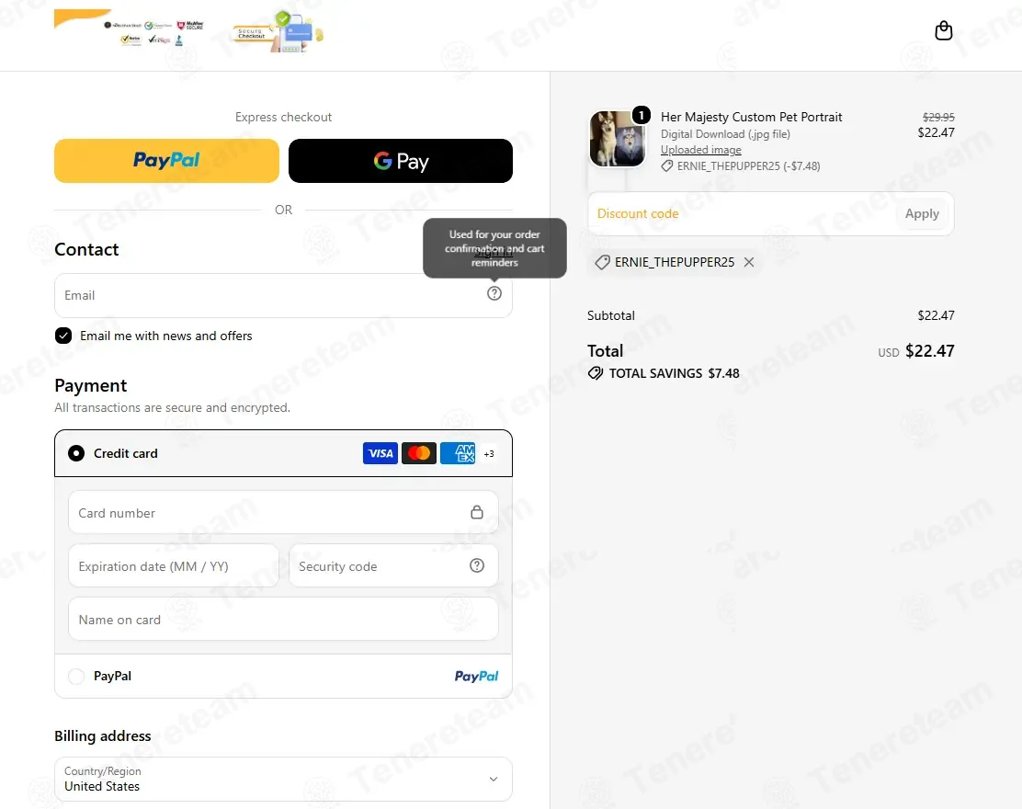The width and height of the screenshot is (1022, 809).
Task: Open the Uploaded image link
Action: coord(700,150)
